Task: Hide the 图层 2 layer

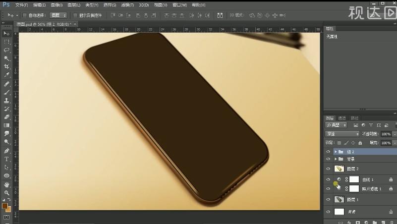Action: click(328, 169)
